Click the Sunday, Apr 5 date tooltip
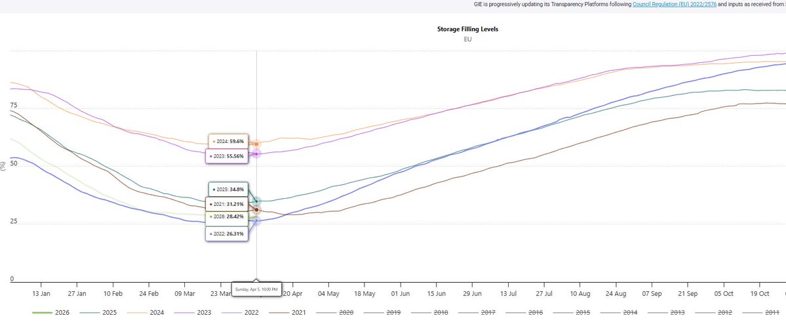Viewport: 786px width, 326px height. [x=257, y=289]
